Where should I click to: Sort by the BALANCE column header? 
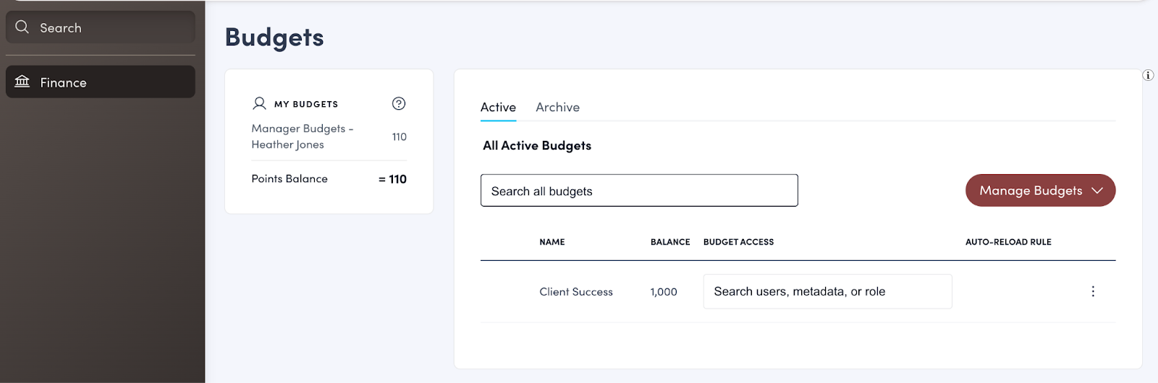670,242
